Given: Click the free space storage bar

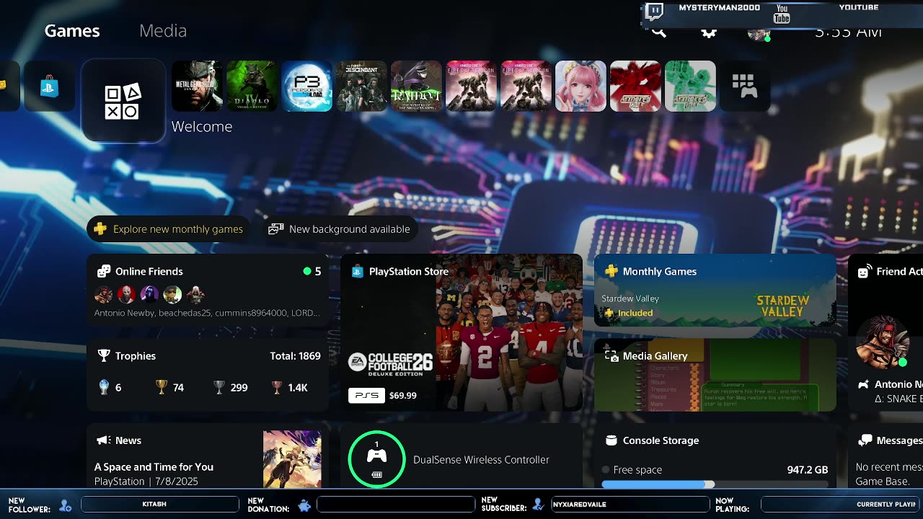Looking at the screenshot, I should [715, 484].
